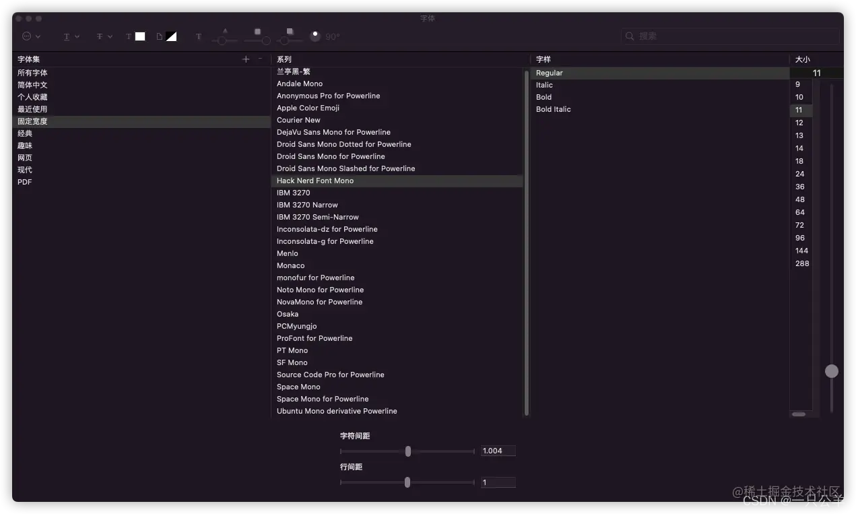Choose Droid Sans Mono Dotted for Powerline
The width and height of the screenshot is (856, 514).
(397, 144)
